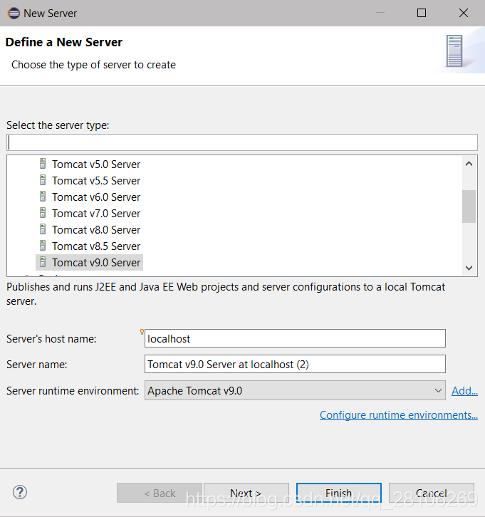Click the Tomcat v7.0 Server icon
Image resolution: width=485 pixels, height=517 pixels.
43,213
